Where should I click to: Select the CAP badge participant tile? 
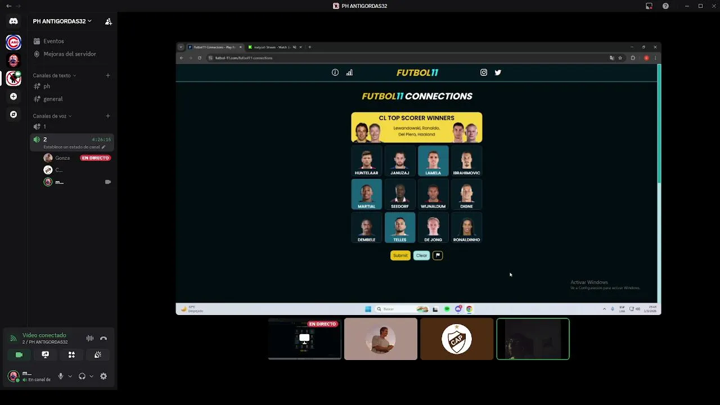(x=457, y=339)
